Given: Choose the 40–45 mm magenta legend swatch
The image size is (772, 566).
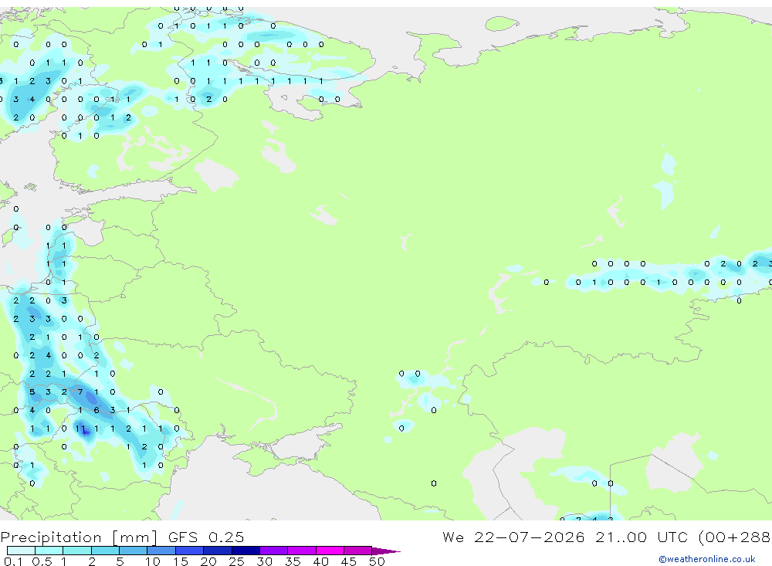Looking at the screenshot, I should coord(330,551).
